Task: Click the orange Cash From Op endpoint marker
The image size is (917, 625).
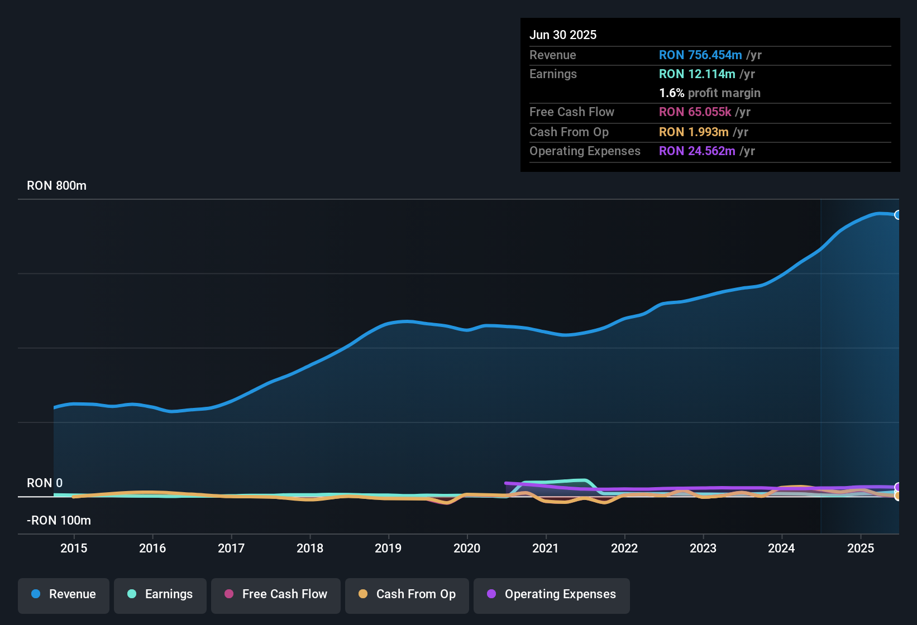Action: click(898, 496)
